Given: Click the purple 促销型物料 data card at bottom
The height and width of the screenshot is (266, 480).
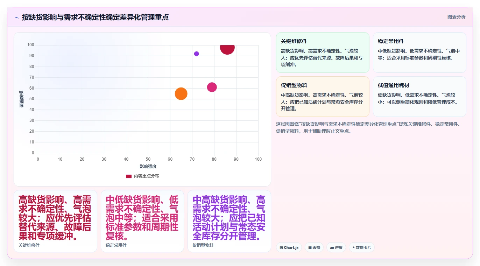Looking at the screenshot, I should click(229, 221).
